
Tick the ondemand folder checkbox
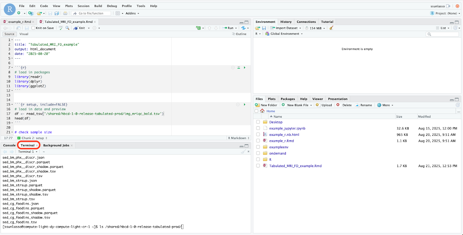click(x=258, y=153)
